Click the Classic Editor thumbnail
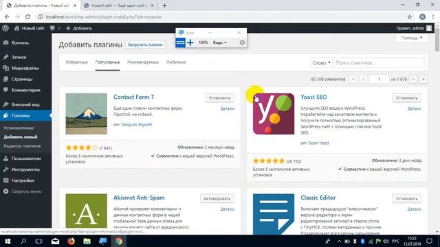This screenshot has height=247, width=440. 274,214
